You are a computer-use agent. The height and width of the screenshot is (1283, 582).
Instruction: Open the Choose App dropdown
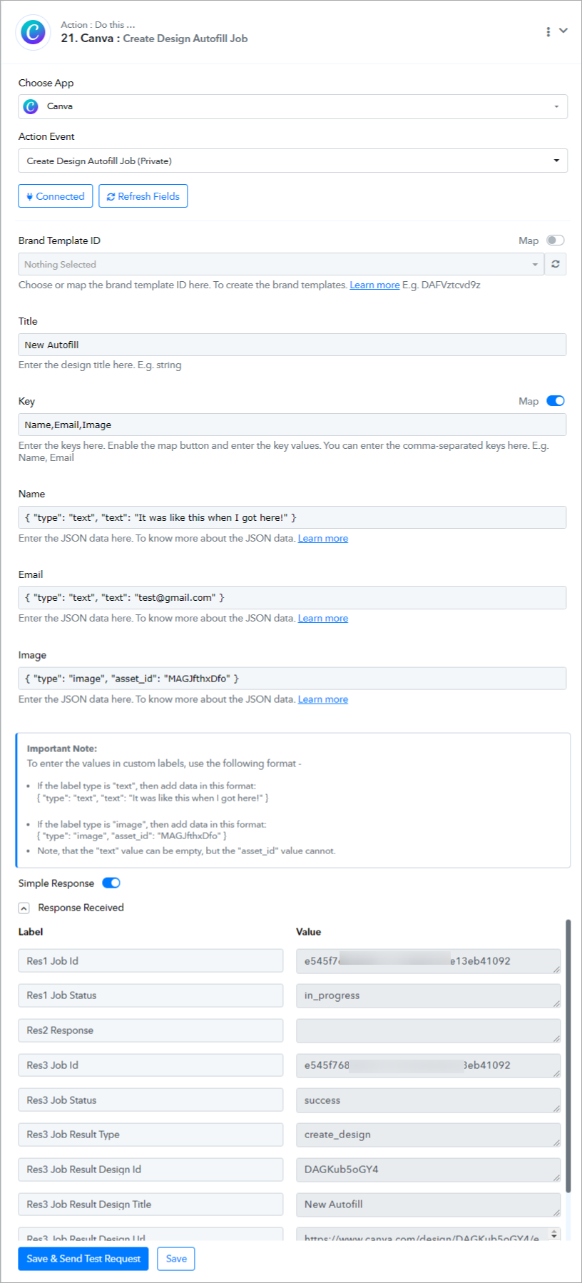pyautogui.click(x=293, y=106)
